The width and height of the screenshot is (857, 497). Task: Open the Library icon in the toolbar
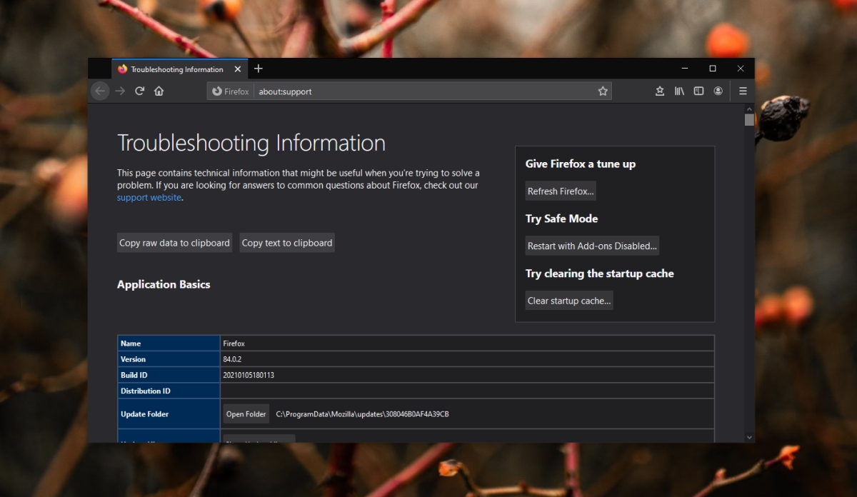click(x=680, y=91)
